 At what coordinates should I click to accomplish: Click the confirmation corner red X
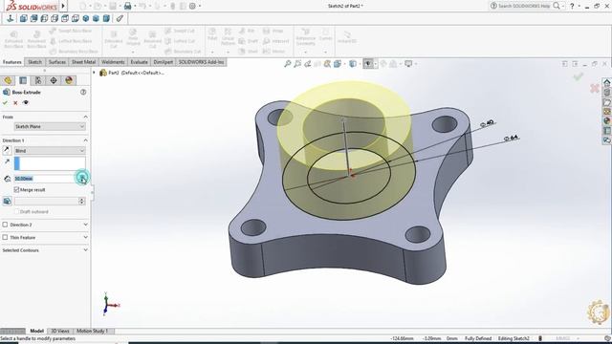(x=595, y=89)
